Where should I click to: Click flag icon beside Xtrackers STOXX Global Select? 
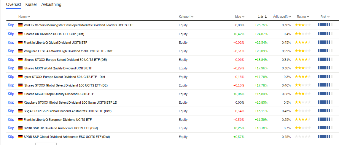[x=20, y=102]
